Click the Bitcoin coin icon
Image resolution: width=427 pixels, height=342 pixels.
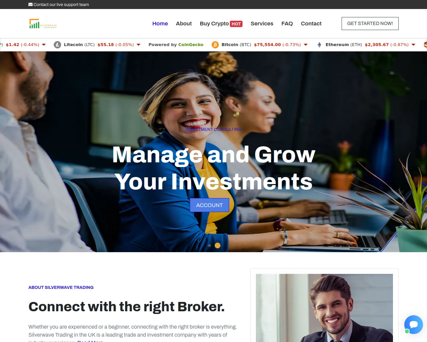pos(215,45)
